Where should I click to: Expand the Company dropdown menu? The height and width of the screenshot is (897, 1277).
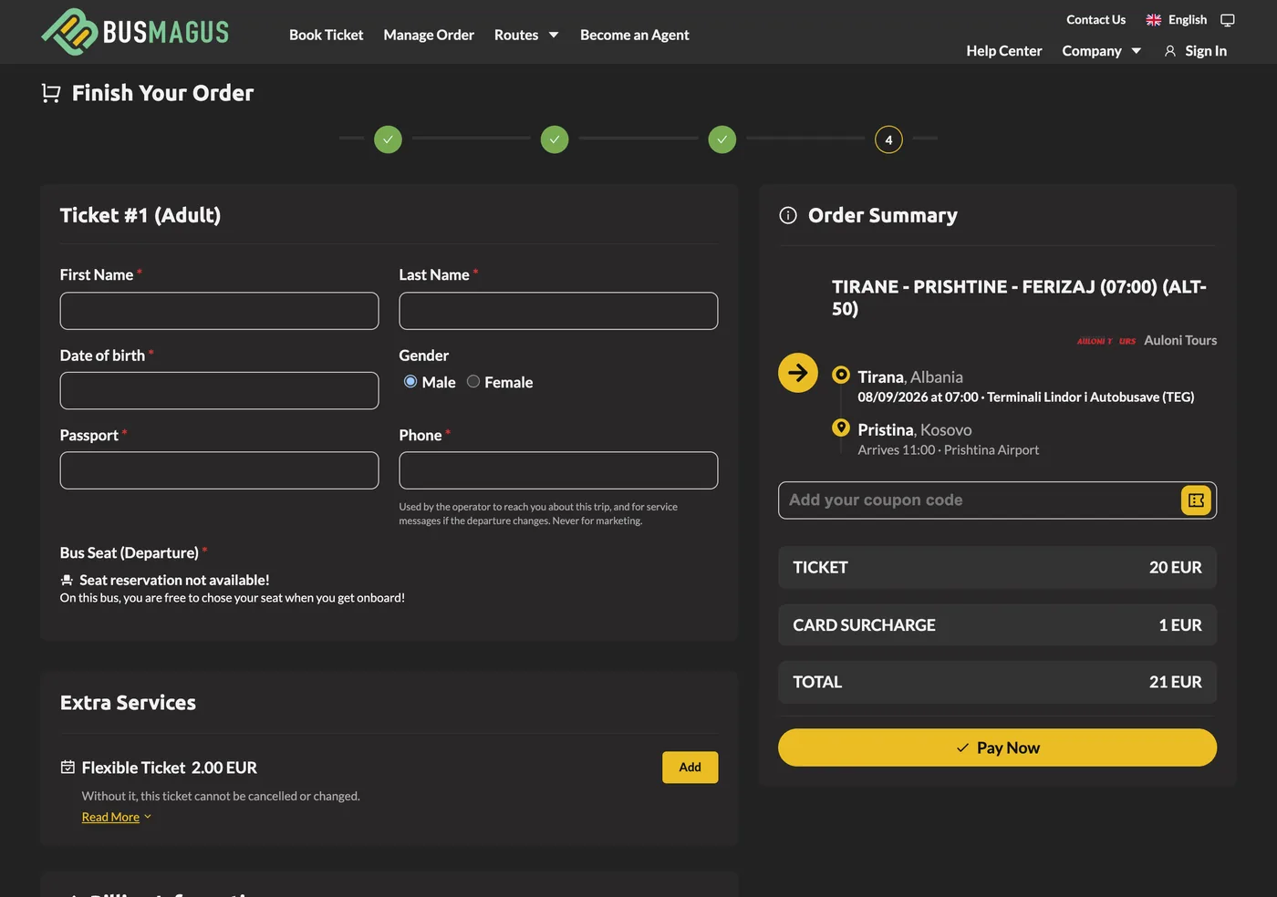1102,51
